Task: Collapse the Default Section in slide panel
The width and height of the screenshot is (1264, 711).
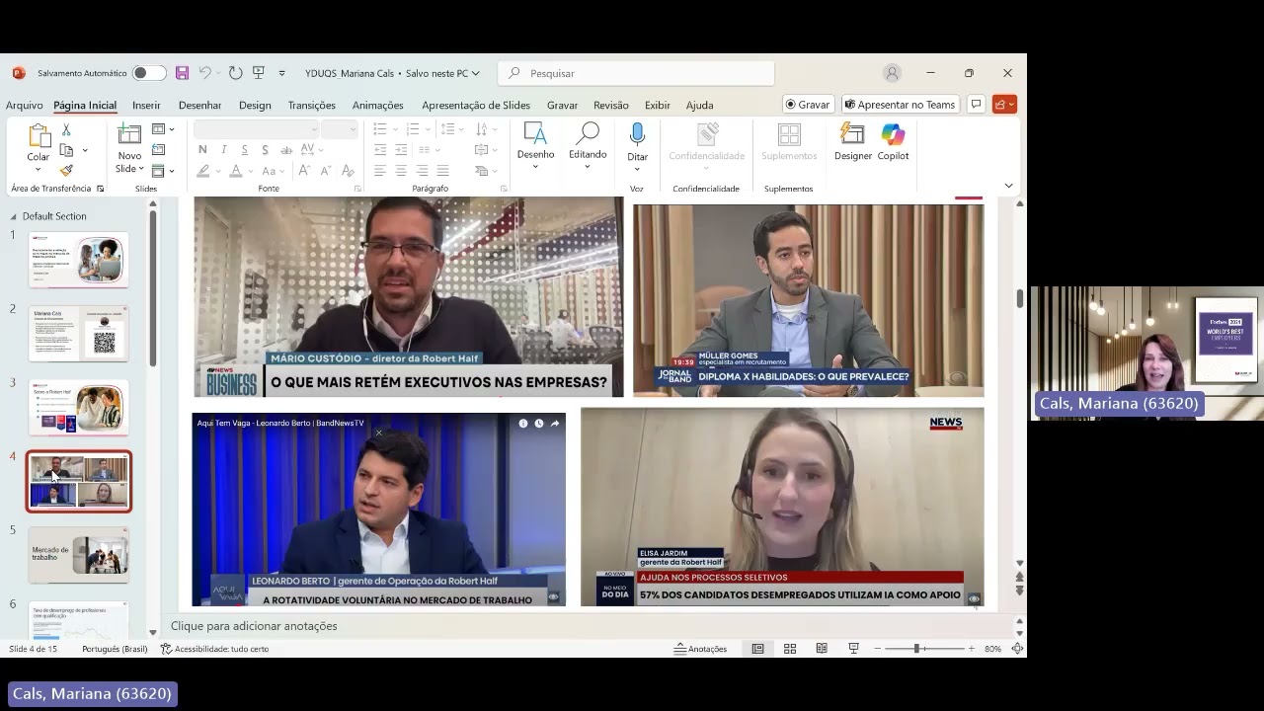Action: [13, 216]
